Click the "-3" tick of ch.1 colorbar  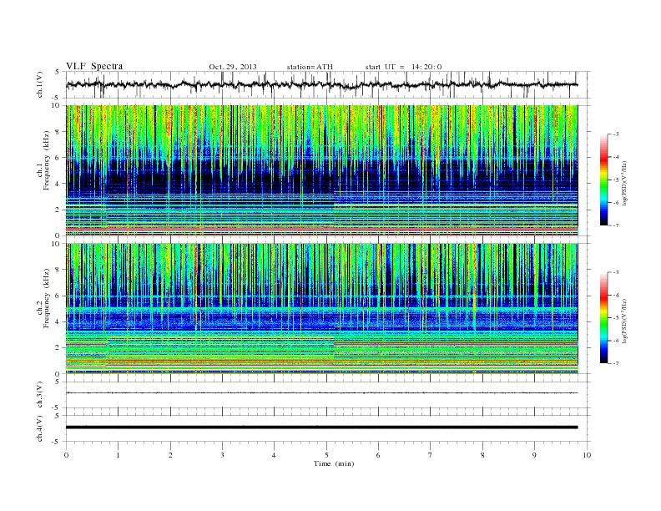615,134
